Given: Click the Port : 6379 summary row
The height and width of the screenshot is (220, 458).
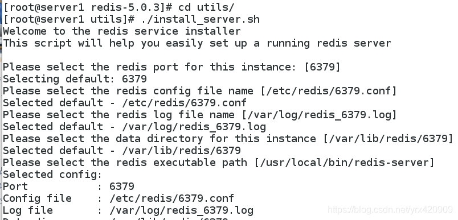Looking at the screenshot, I should click(68, 186).
